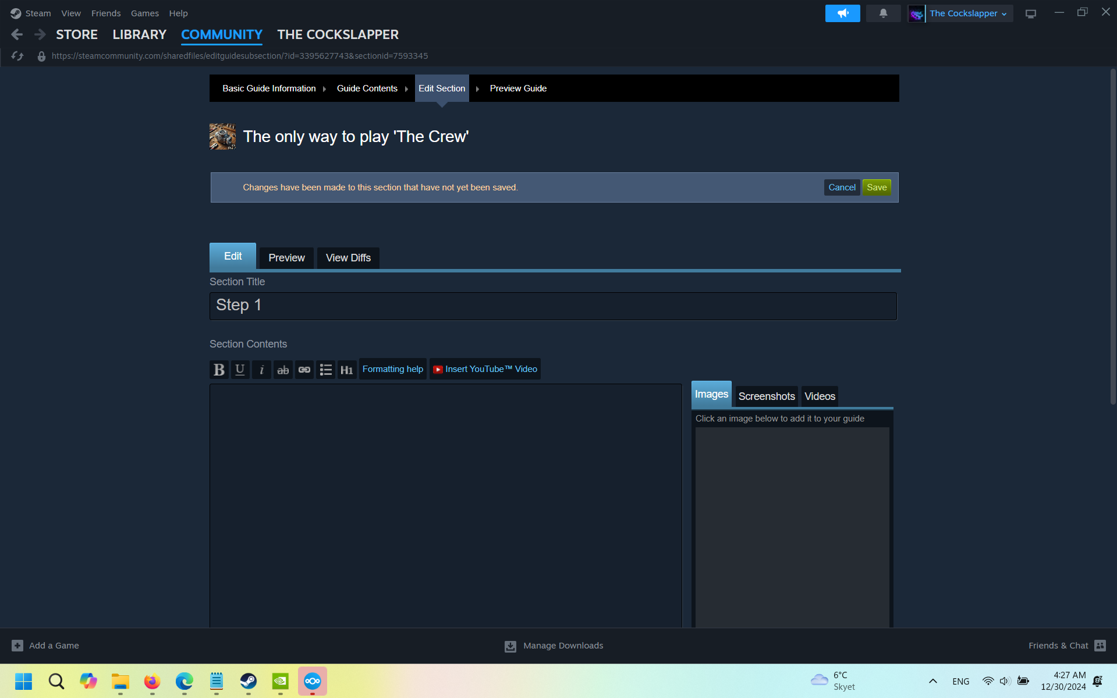Open the Nextcloud app in taskbar
Image resolution: width=1117 pixels, height=698 pixels.
313,681
